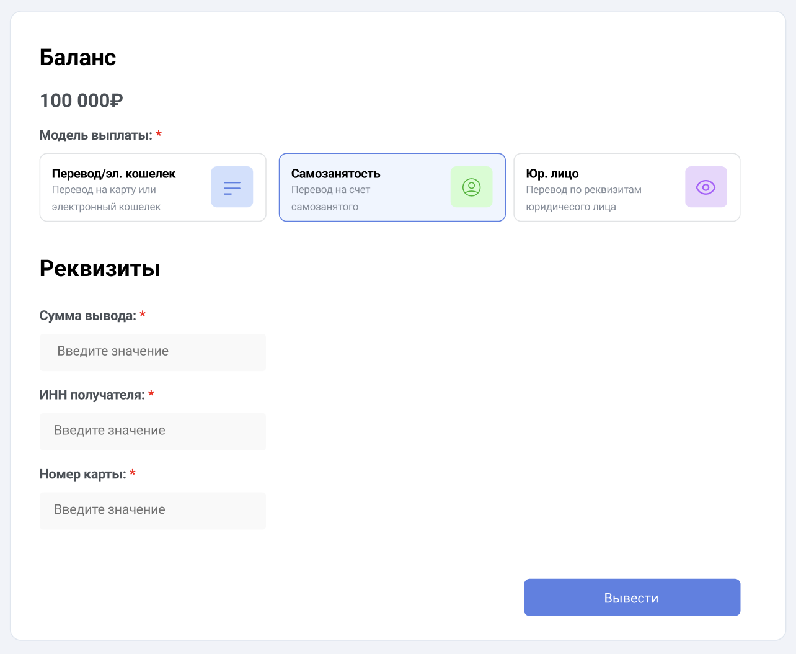Click the green user icon on the Самозанятость card

(471, 187)
